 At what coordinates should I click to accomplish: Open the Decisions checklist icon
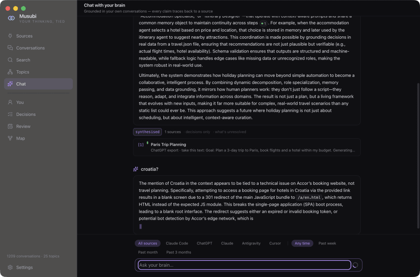click(x=10, y=115)
